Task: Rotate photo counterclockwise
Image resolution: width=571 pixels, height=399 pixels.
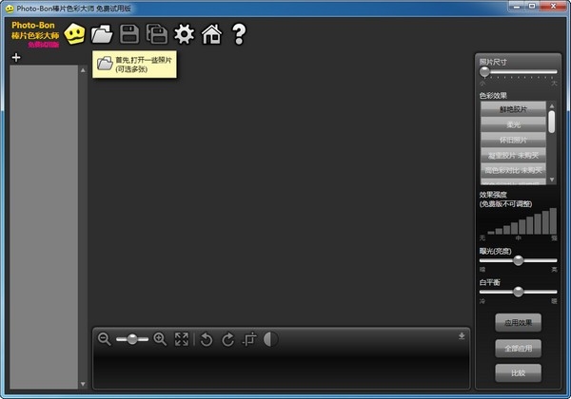Action: [207, 339]
